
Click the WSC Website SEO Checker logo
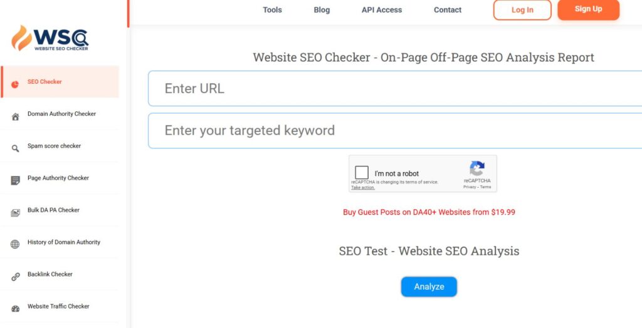[x=50, y=38]
